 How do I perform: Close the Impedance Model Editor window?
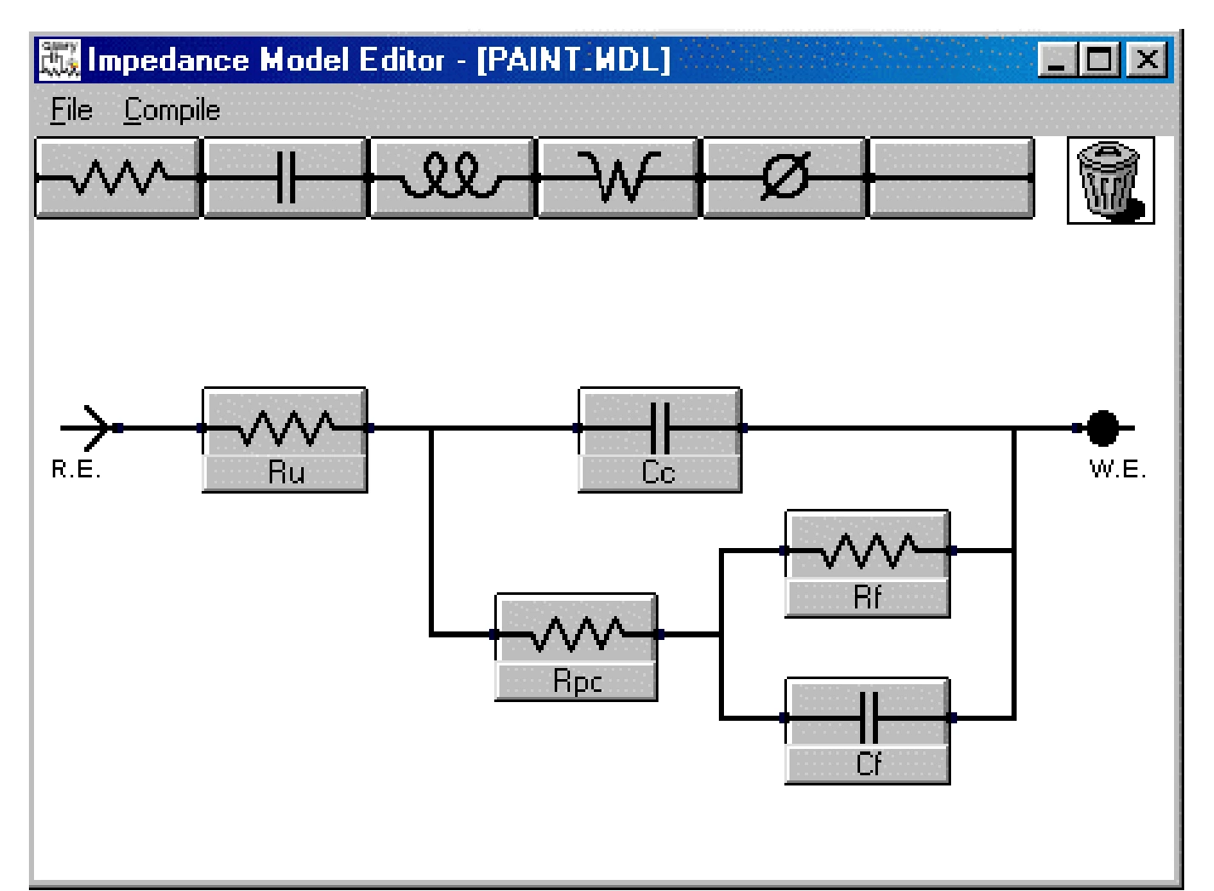tap(1147, 60)
